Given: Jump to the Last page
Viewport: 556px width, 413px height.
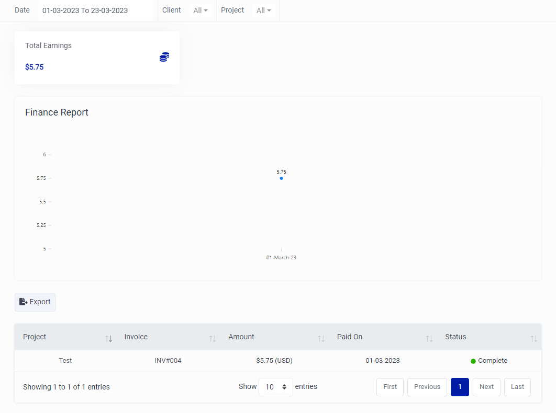Looking at the screenshot, I should pyautogui.click(x=517, y=387).
